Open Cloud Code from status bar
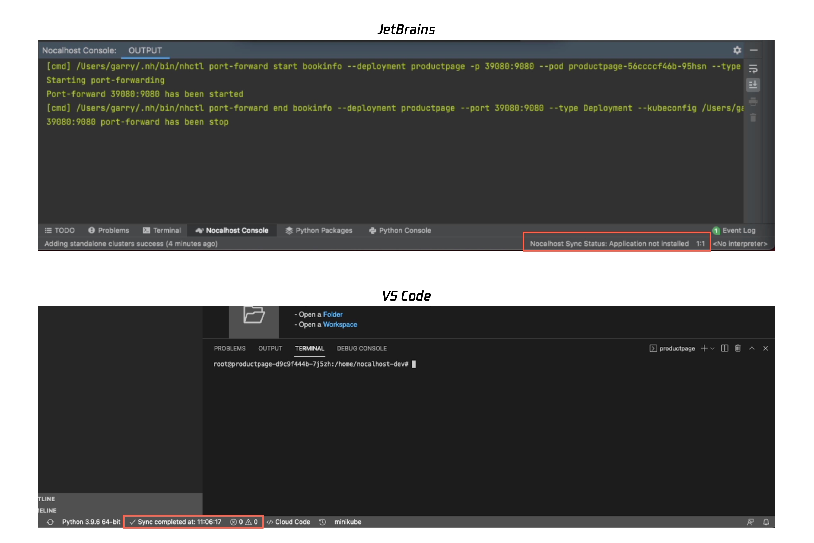This screenshot has height=543, width=814. [288, 522]
